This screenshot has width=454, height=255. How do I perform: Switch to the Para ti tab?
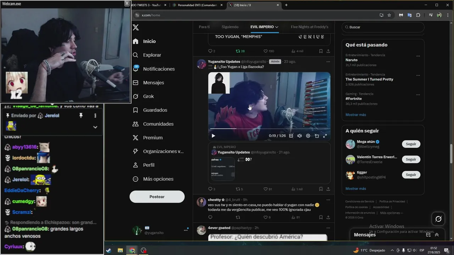(x=204, y=27)
